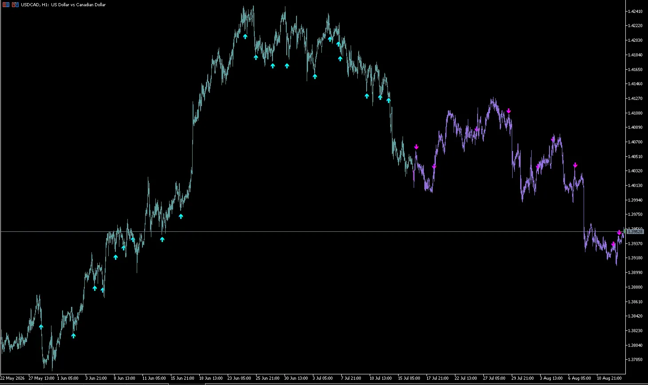The height and width of the screenshot is (385, 648).
Task: Select the 1 Jun 05:00 time label
Action: tap(68, 378)
